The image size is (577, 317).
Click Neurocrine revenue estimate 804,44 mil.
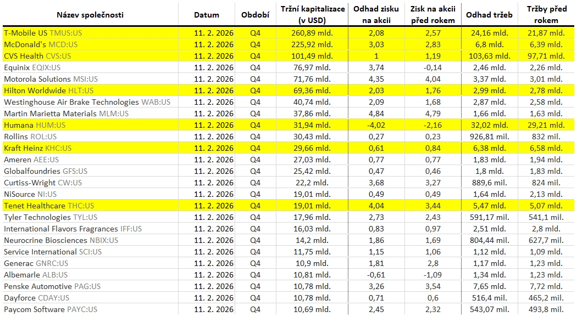pyautogui.click(x=490, y=241)
